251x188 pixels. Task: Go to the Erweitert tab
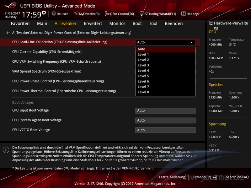click(93, 23)
